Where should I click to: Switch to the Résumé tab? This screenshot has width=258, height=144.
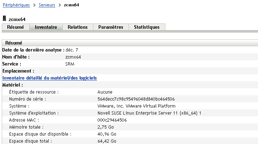pyautogui.click(x=16, y=27)
